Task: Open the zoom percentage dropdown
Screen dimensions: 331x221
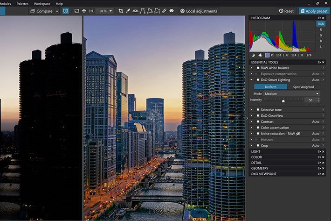Action: point(104,11)
